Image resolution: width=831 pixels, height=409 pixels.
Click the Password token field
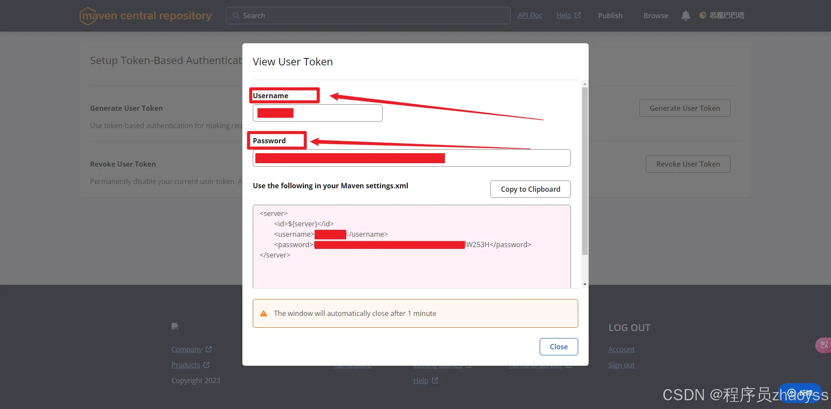click(x=412, y=158)
